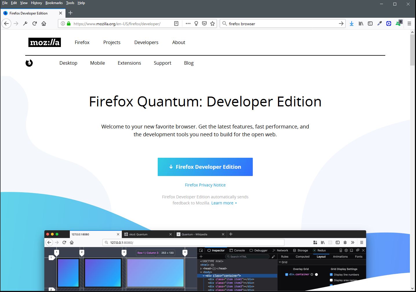416x292 pixels.
Task: Click the forward navigation arrow
Action: click(16, 23)
